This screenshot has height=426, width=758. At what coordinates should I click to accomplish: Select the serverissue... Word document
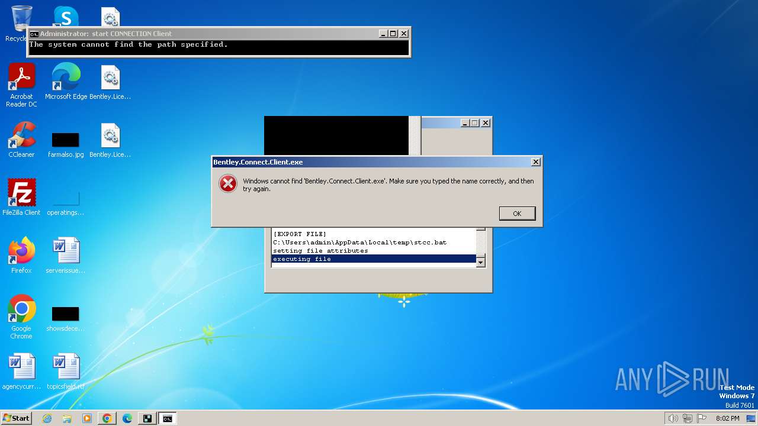tap(66, 255)
